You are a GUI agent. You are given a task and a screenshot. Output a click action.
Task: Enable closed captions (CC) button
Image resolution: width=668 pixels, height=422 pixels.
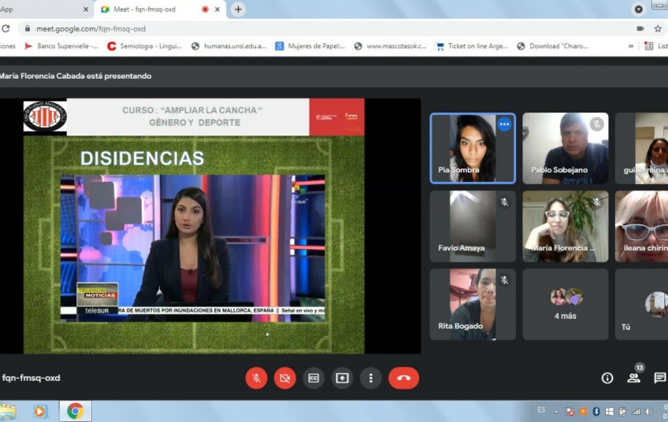coord(314,378)
